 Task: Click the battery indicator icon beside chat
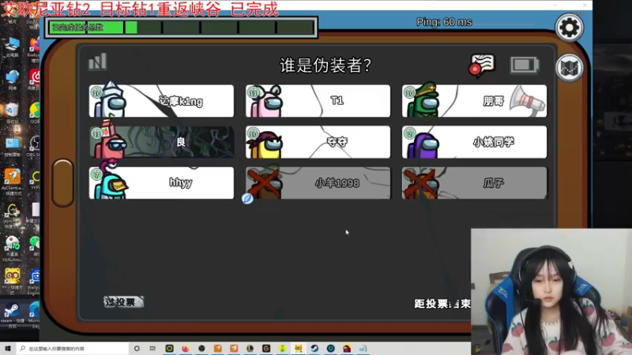click(x=525, y=65)
